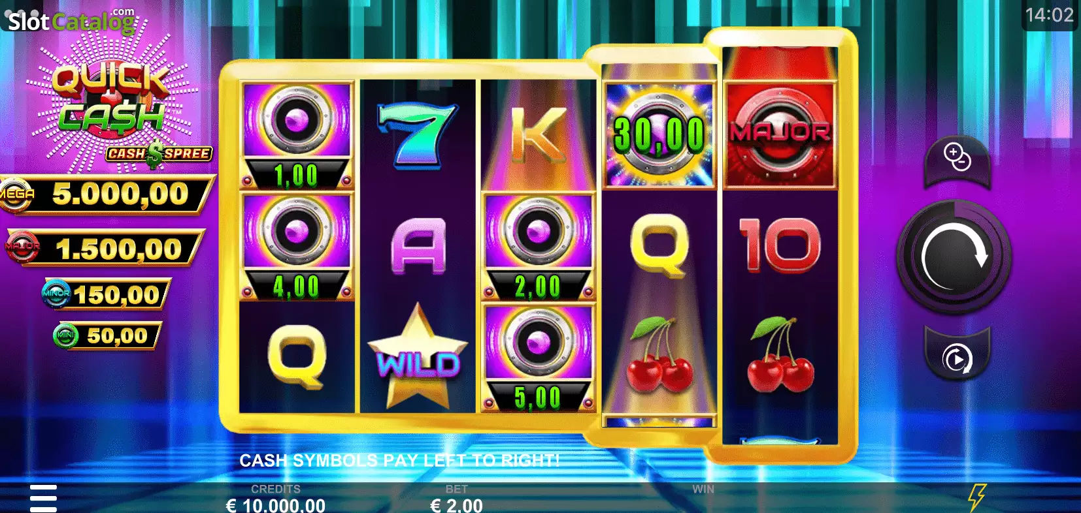Viewport: 1081px width, 513px height.
Task: Click the 30,00 cash speaker symbol
Action: (x=659, y=134)
